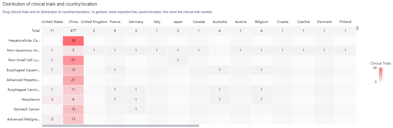Viewport: 393px width, 128px height.
Task: Click the China total 477 cell
Action: click(x=73, y=31)
